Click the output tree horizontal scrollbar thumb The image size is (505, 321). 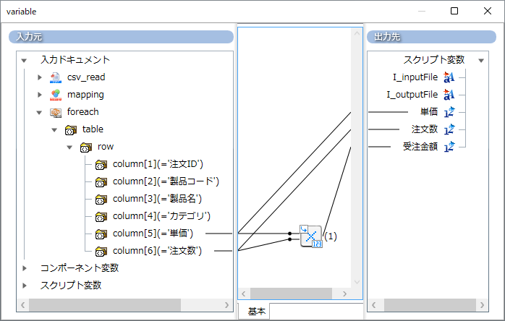430,305
